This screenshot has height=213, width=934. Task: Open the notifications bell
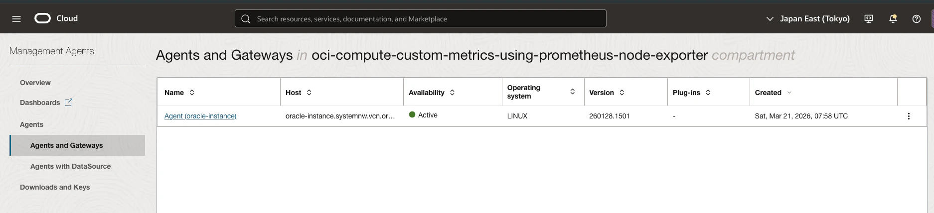[893, 19]
